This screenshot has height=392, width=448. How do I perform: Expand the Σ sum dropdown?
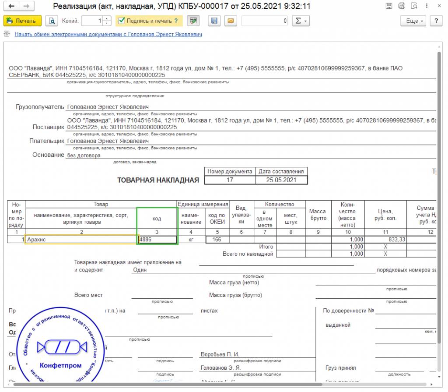coord(301,21)
